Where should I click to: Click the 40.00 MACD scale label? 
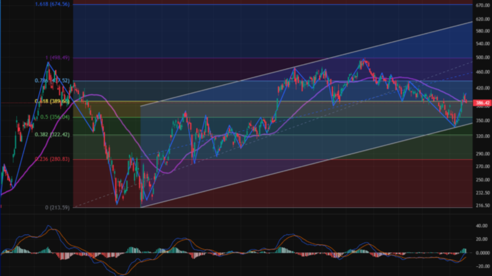(482, 226)
